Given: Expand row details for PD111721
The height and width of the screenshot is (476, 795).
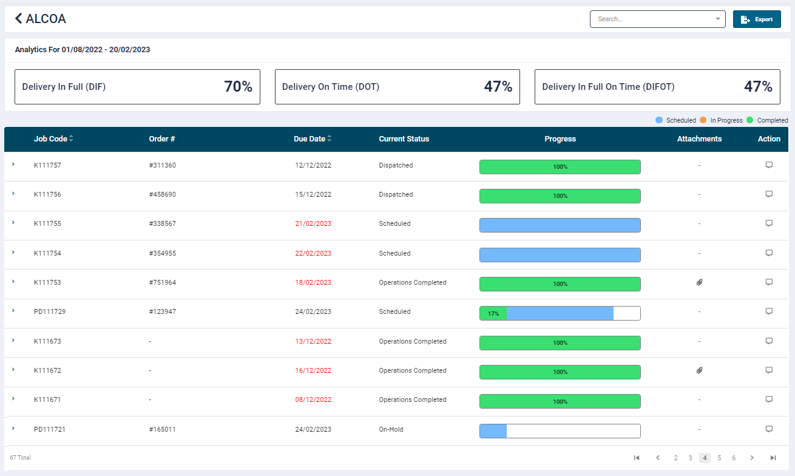Looking at the screenshot, I should pos(13,429).
